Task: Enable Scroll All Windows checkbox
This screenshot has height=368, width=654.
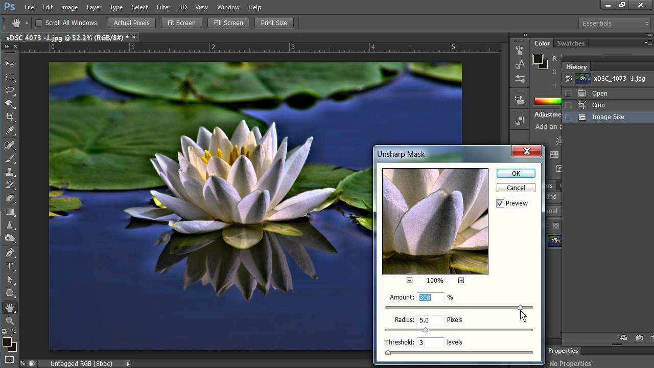Action: [39, 23]
